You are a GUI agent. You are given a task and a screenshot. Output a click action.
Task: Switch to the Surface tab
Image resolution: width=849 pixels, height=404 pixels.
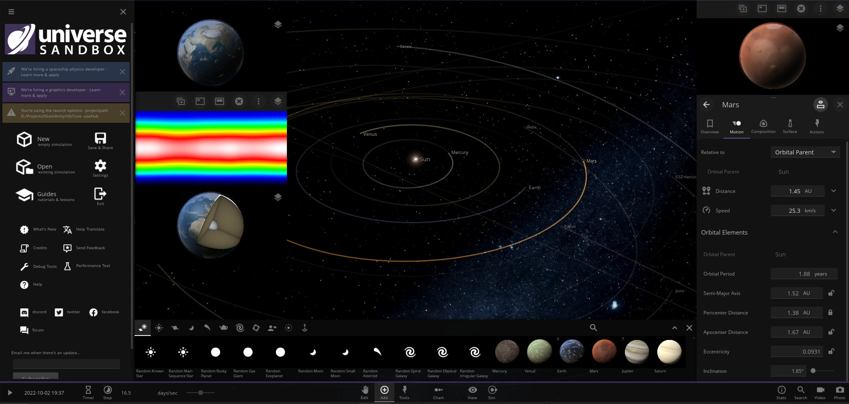click(790, 126)
